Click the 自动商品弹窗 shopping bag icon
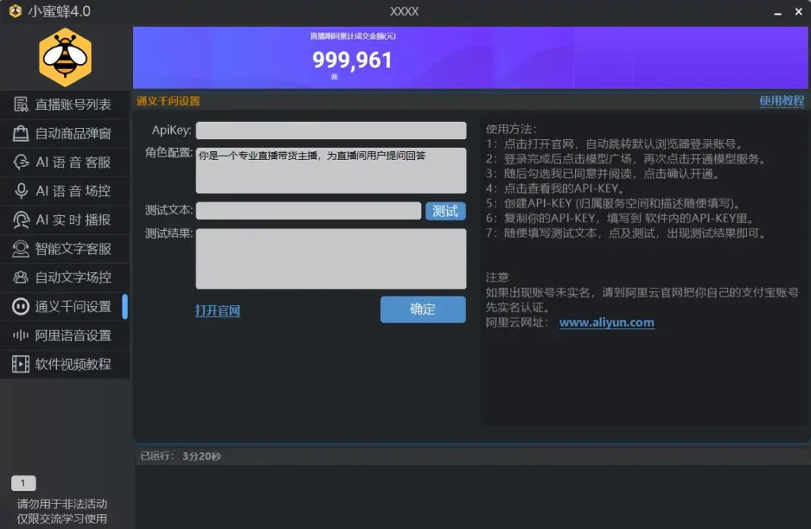811x529 pixels. (21, 134)
